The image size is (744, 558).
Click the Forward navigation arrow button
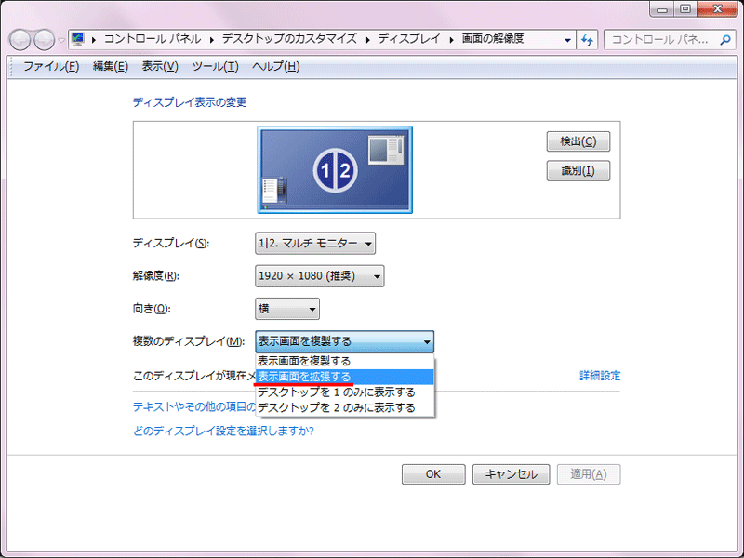(45, 40)
